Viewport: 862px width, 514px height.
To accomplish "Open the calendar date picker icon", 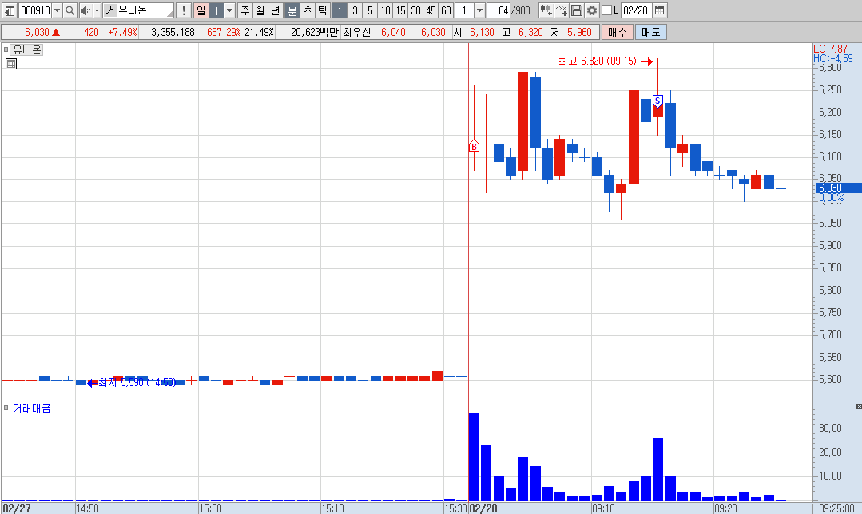I will coord(660,10).
